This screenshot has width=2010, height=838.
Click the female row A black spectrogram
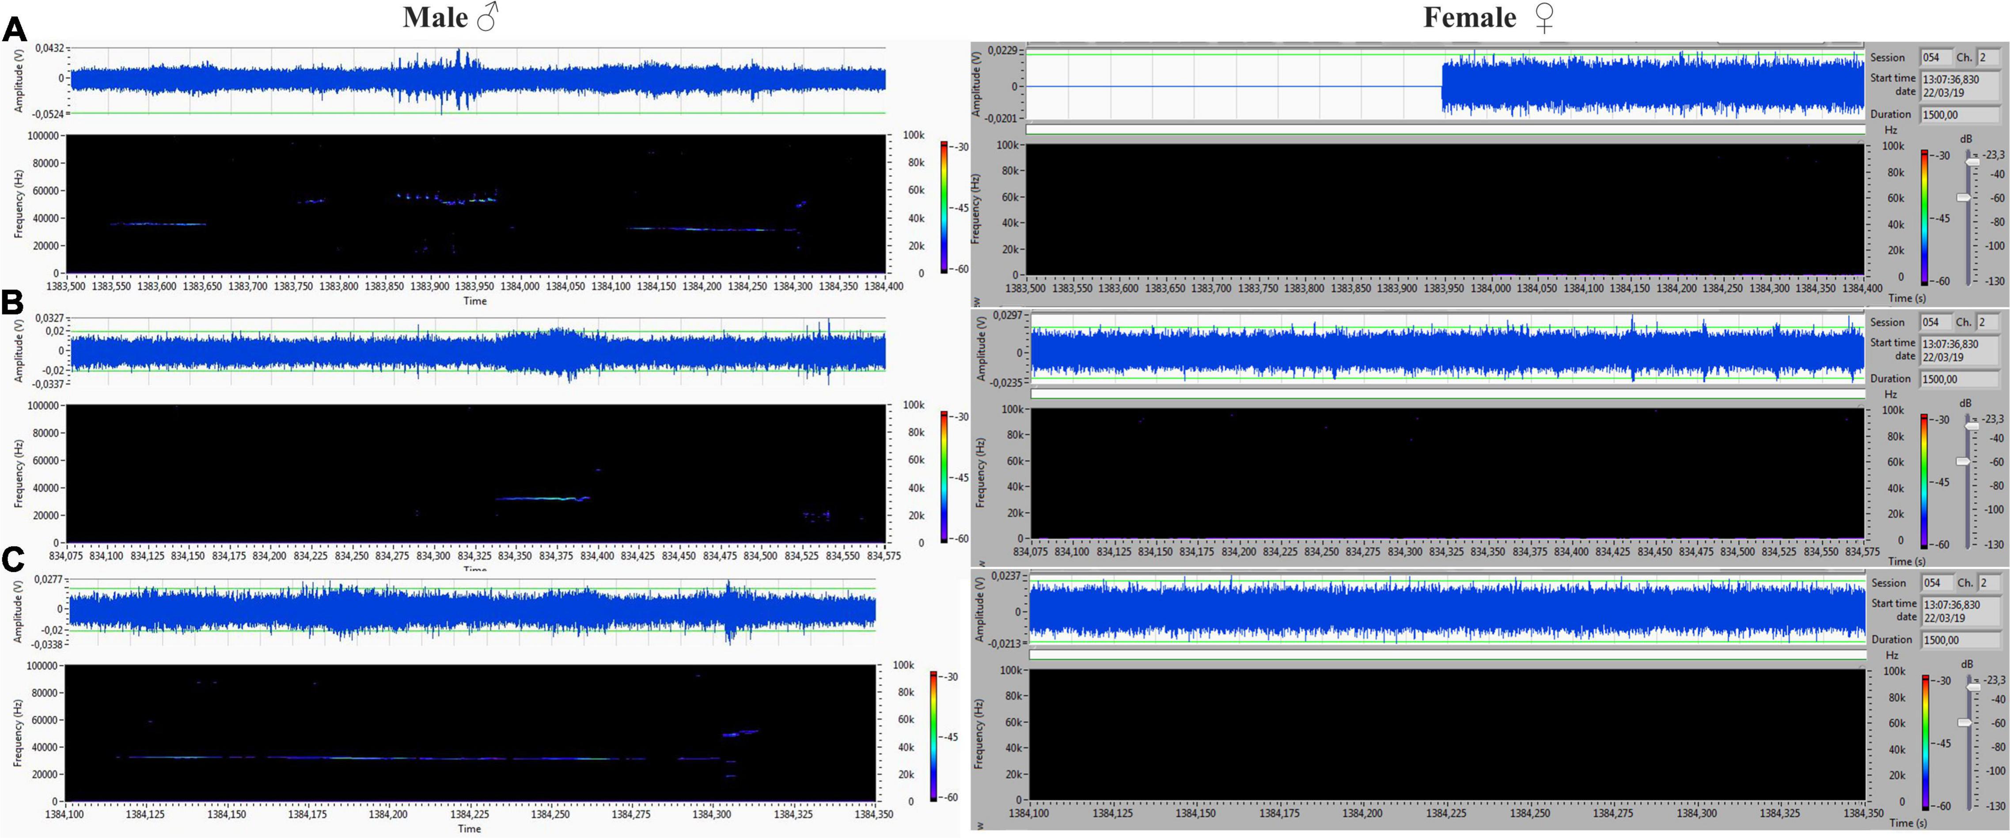point(1446,209)
